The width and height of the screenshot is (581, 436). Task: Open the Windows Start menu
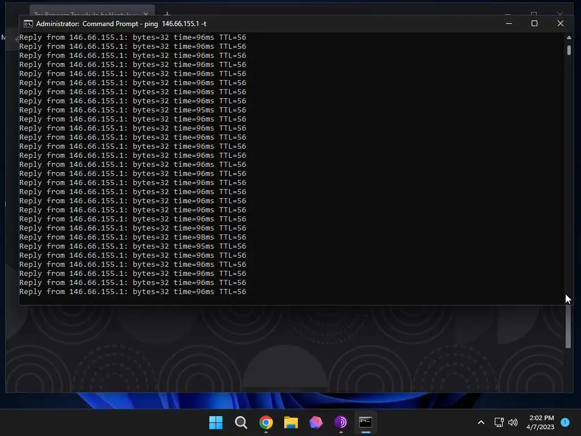click(216, 422)
